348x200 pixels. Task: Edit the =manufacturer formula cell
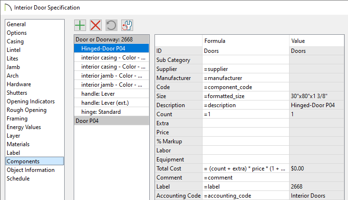pyautogui.click(x=246, y=78)
